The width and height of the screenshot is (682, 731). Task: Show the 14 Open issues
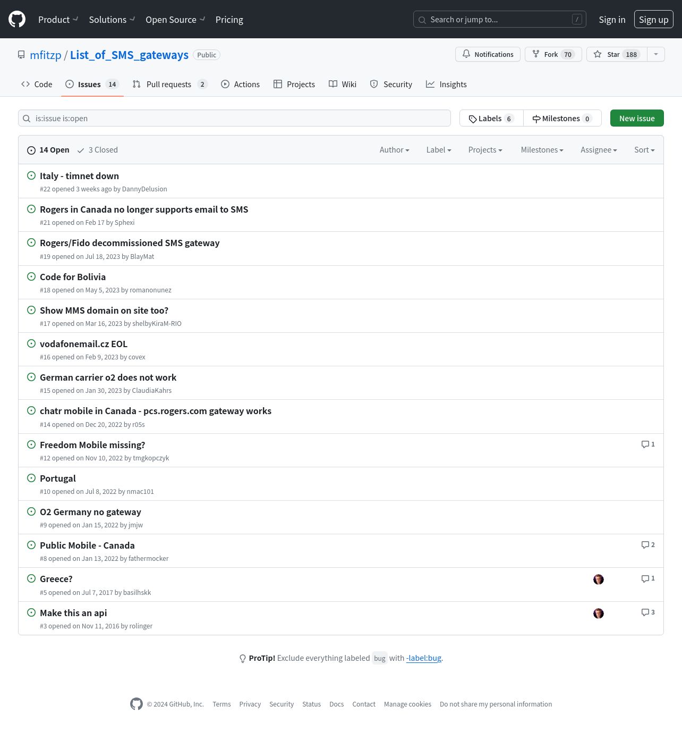(x=48, y=150)
